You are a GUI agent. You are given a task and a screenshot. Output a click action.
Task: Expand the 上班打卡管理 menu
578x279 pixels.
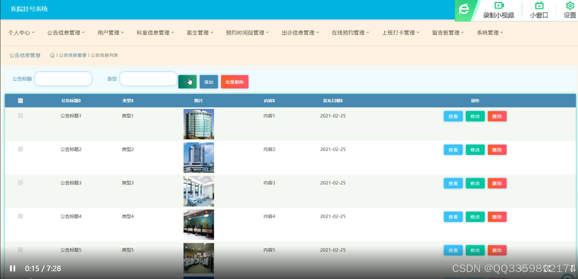[x=401, y=33]
